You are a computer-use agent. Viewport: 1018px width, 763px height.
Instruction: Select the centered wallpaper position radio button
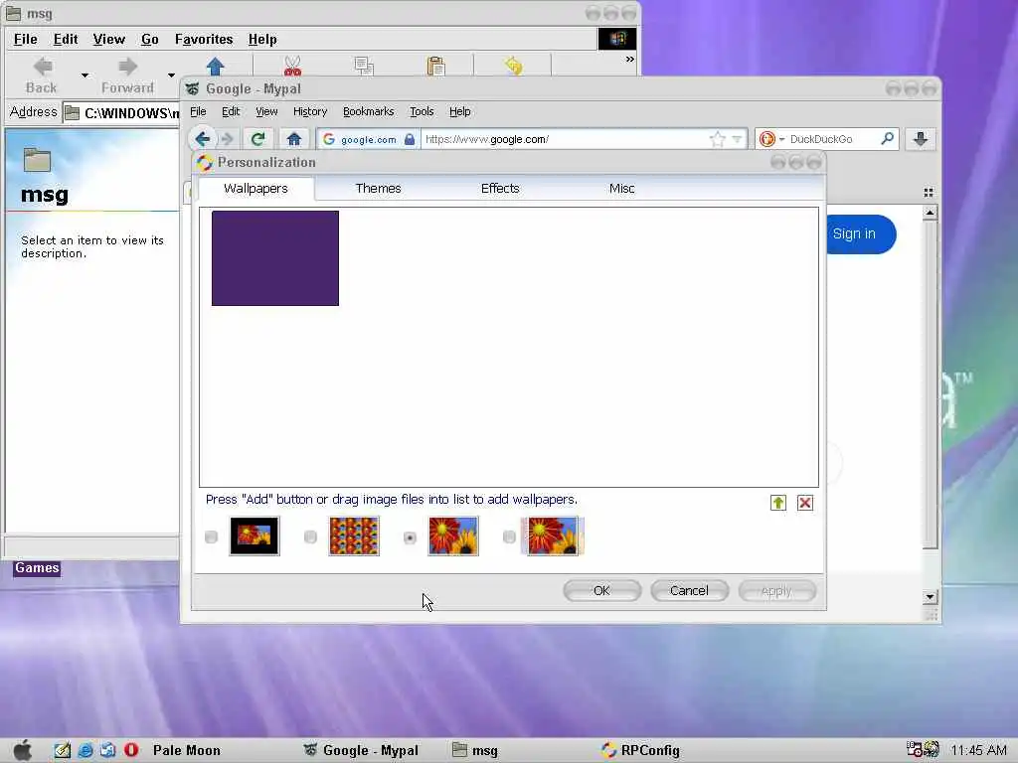[x=211, y=537]
